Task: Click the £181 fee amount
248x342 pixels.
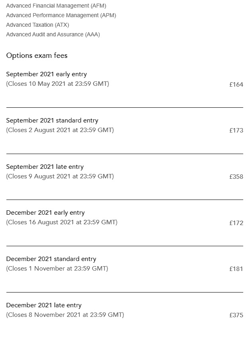Action: tap(236, 269)
